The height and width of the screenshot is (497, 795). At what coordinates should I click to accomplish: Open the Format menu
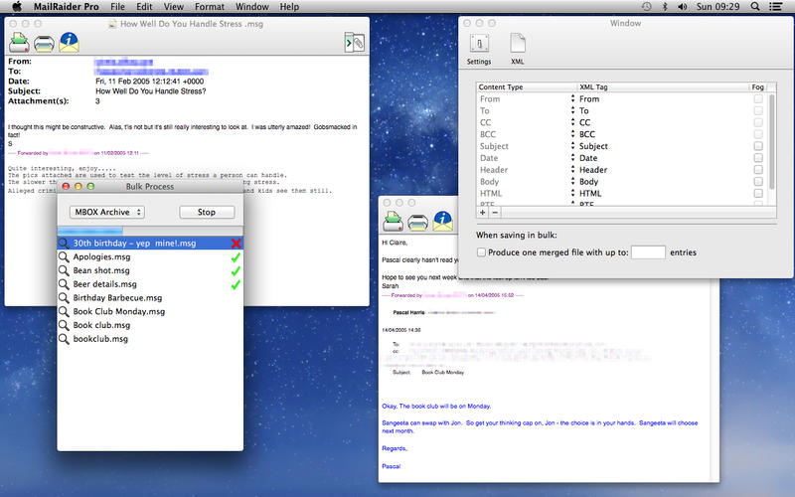(x=209, y=7)
